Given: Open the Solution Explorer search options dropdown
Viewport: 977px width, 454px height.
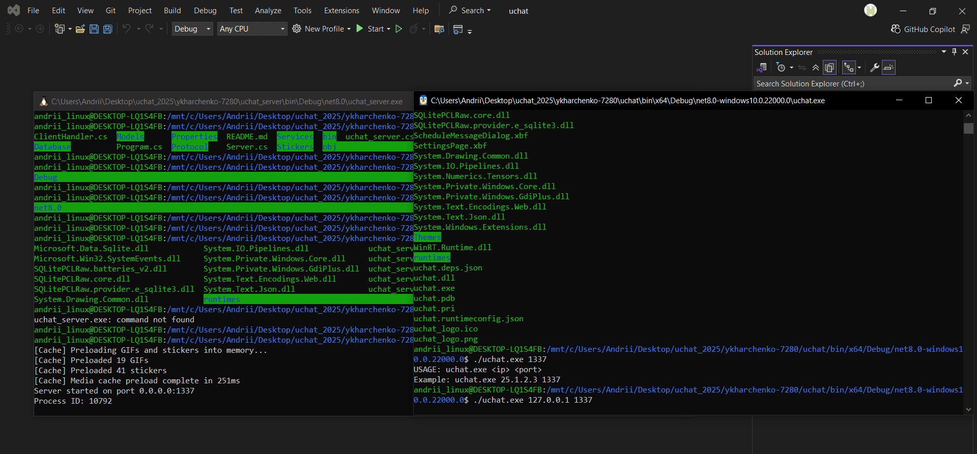Looking at the screenshot, I should pyautogui.click(x=967, y=83).
